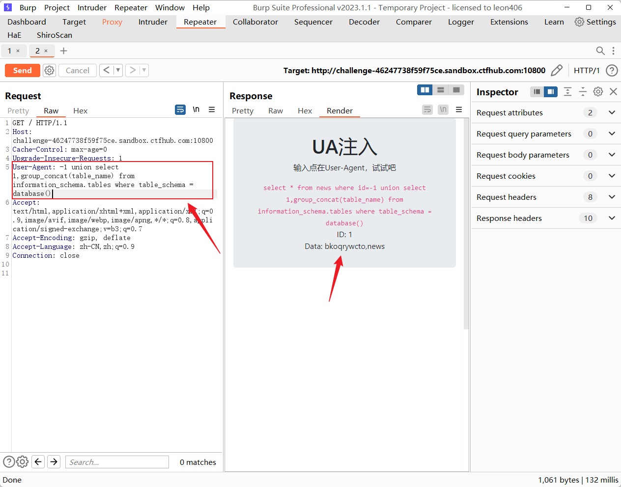Jump to previous search match arrow
The image size is (621, 487).
click(38, 461)
